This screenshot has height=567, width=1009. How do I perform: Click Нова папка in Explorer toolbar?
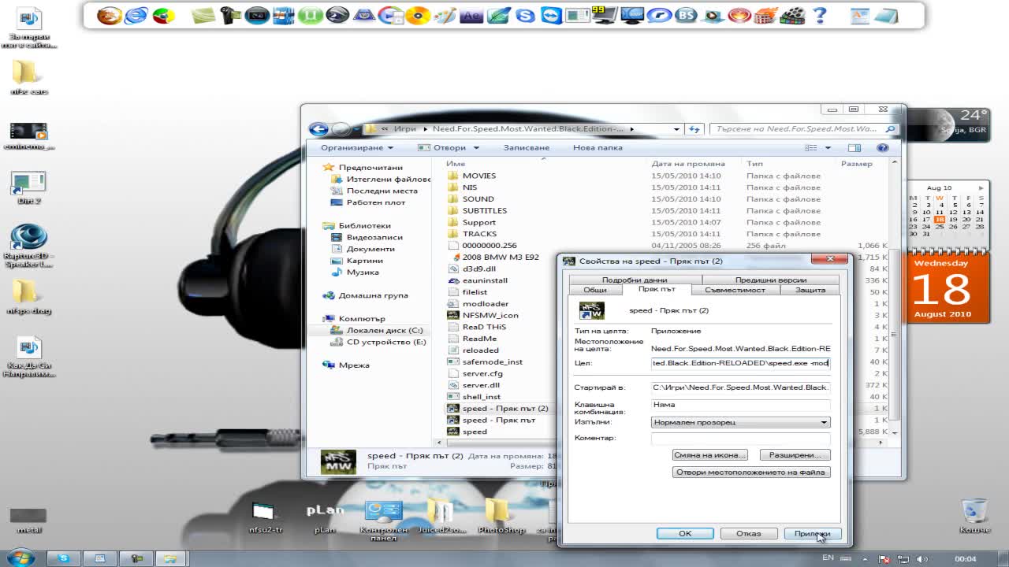598,147
